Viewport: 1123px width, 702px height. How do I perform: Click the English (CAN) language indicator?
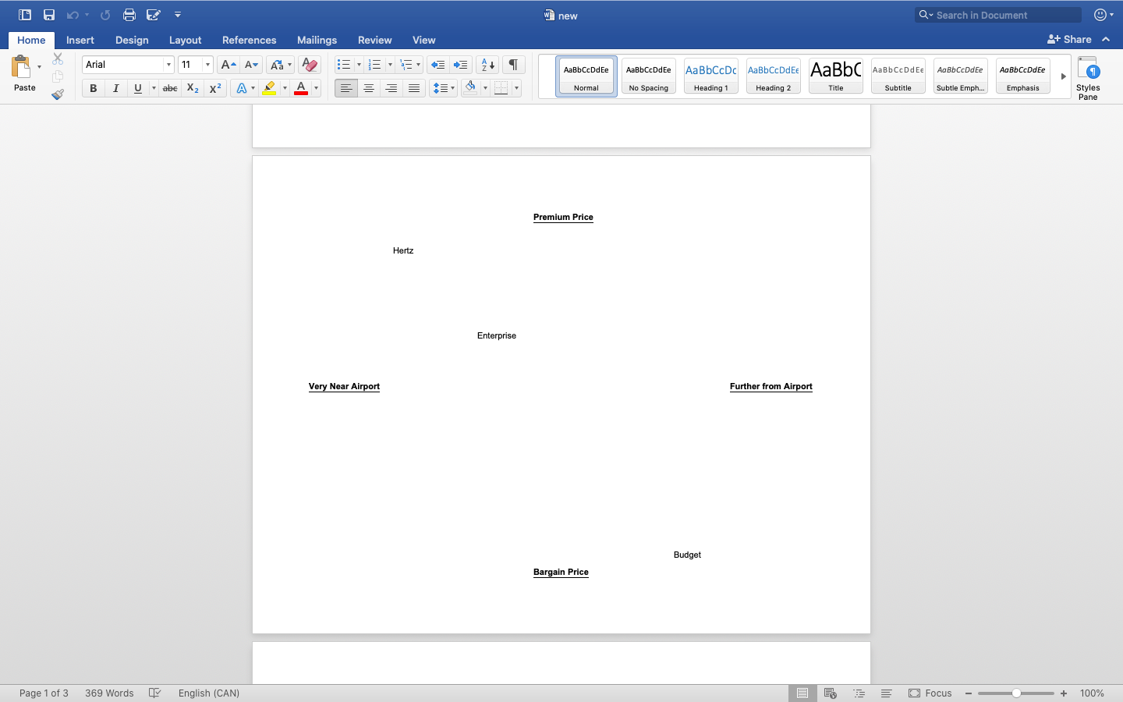pos(209,693)
